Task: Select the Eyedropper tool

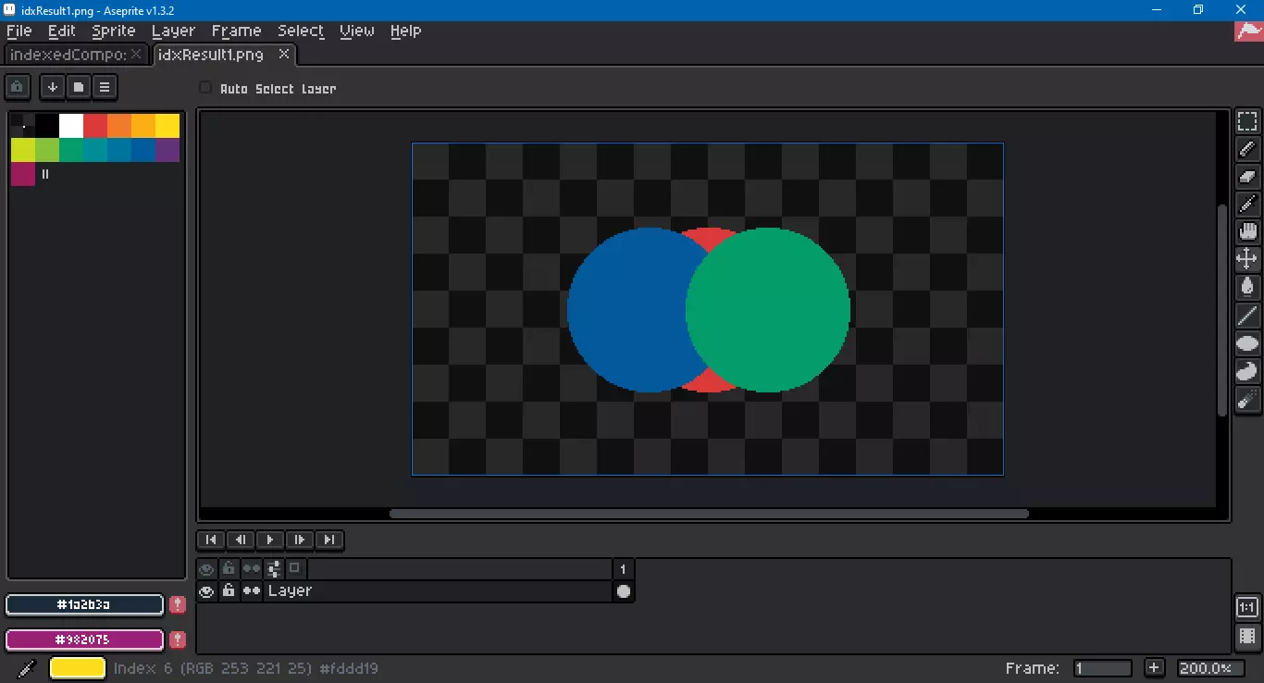Action: 1247,205
